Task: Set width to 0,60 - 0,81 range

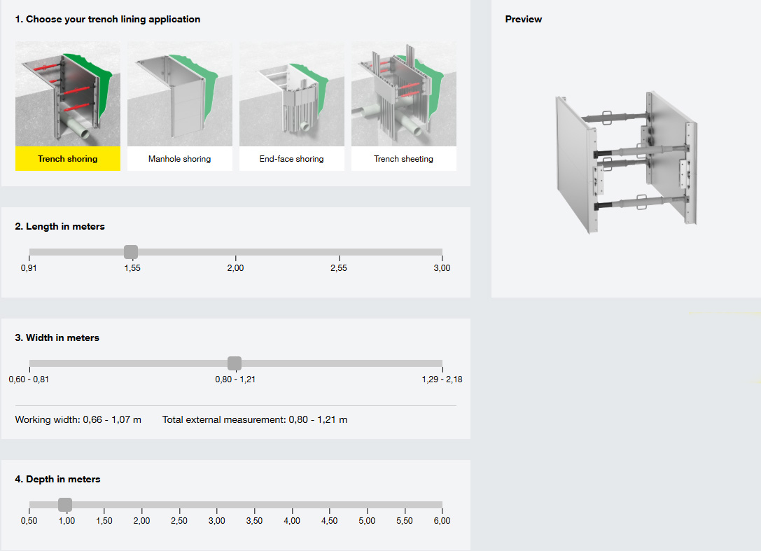Action: (x=29, y=363)
